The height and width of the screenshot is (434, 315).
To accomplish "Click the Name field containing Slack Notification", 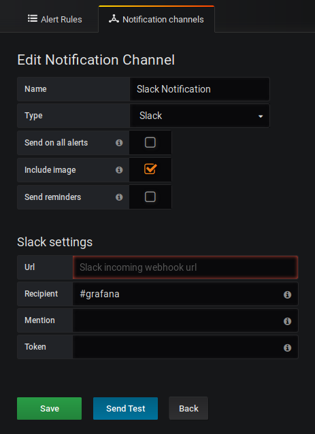I will click(199, 89).
